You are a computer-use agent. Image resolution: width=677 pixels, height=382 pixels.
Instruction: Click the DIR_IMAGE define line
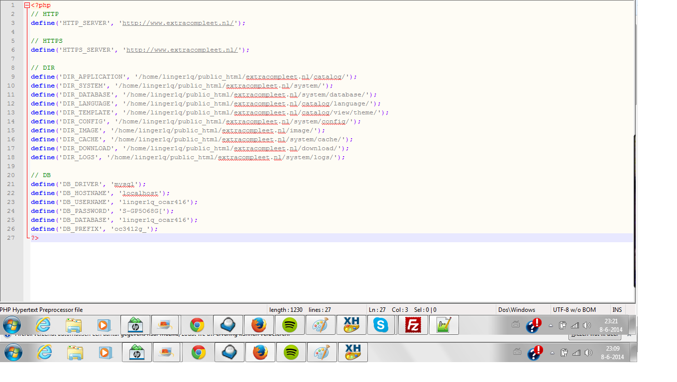[178, 130]
